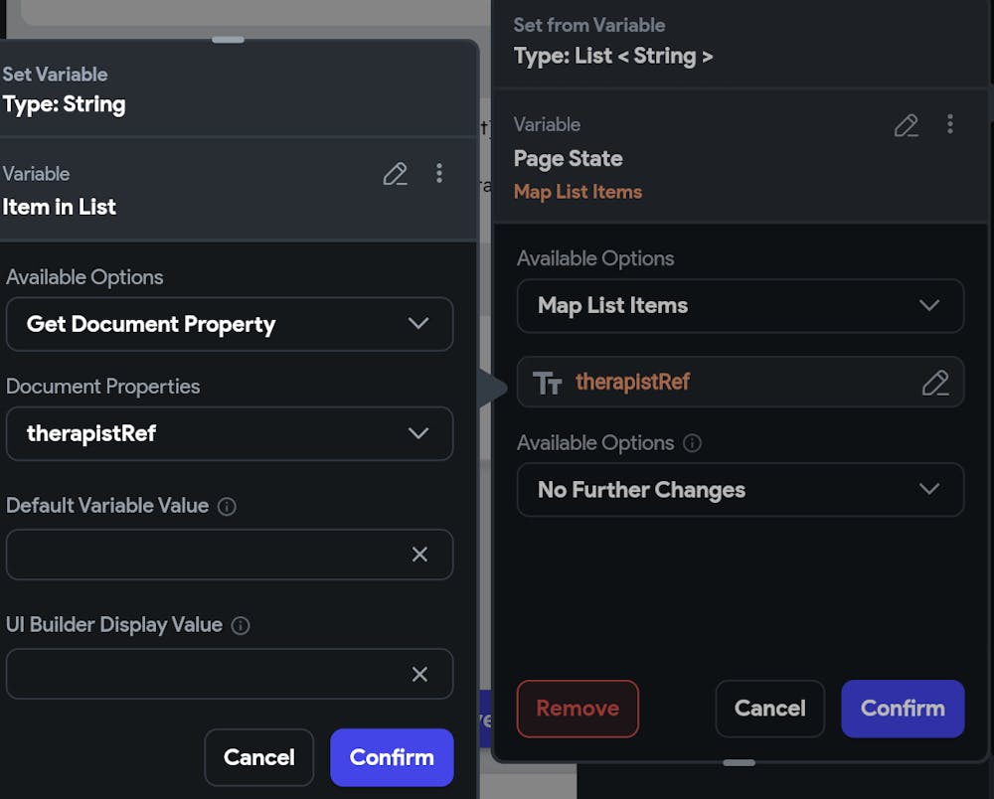Screen dimensions: 994x799
Task: Edit the therapistRef mapping with pencil icon
Action: point(935,383)
